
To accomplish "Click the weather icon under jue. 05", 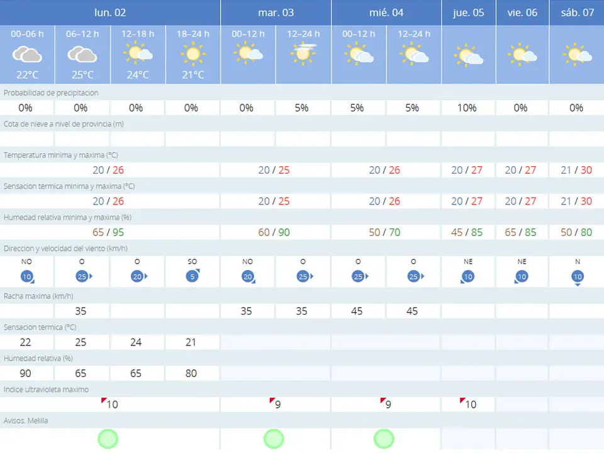I will [468, 55].
